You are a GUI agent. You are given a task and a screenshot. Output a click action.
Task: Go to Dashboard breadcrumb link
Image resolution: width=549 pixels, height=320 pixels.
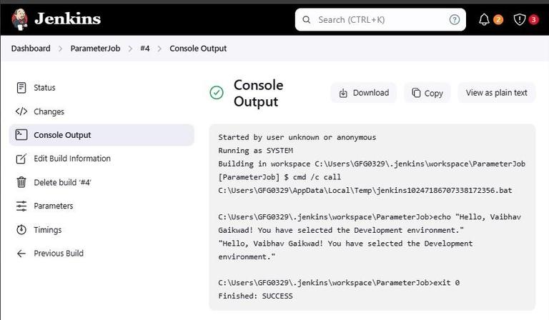coord(31,49)
